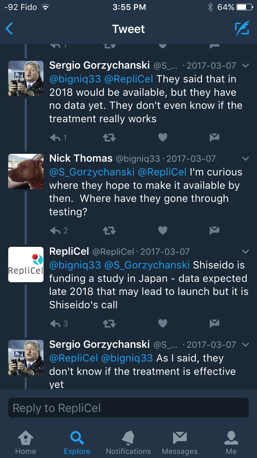The width and height of the screenshot is (257, 458).
Task: Open RepliCel's profile logo thumbnail
Action: click(26, 264)
